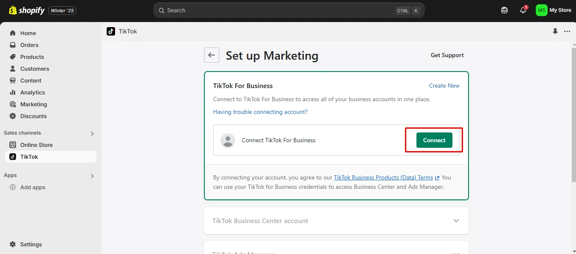The width and height of the screenshot is (576, 254).
Task: Open the Marketing section
Action: pos(33,104)
